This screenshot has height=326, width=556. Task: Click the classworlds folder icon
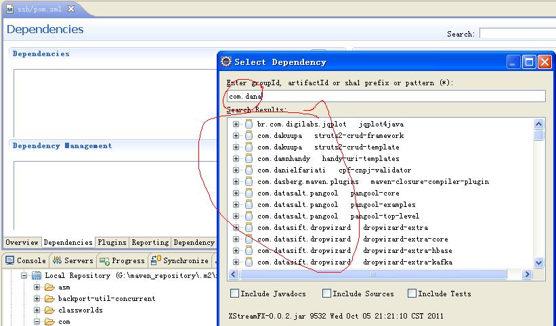coord(49,310)
